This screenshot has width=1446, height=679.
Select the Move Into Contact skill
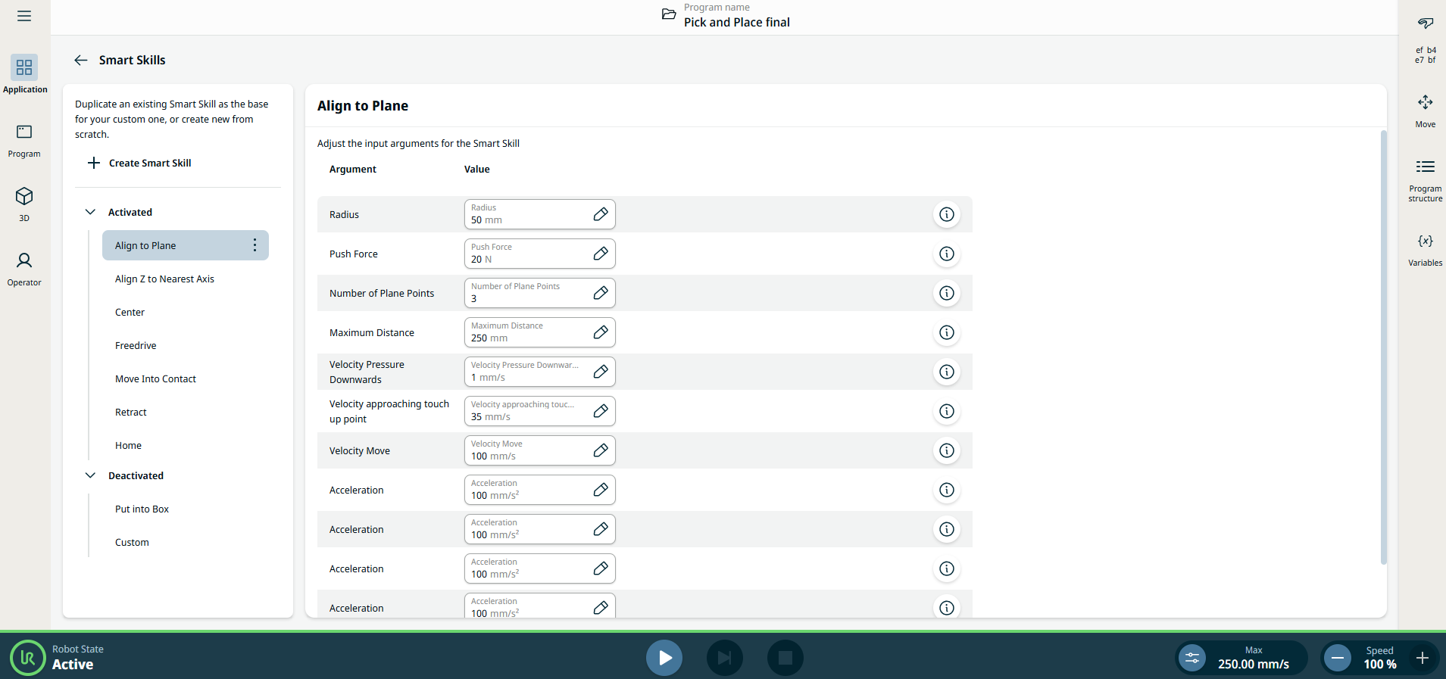coord(155,378)
